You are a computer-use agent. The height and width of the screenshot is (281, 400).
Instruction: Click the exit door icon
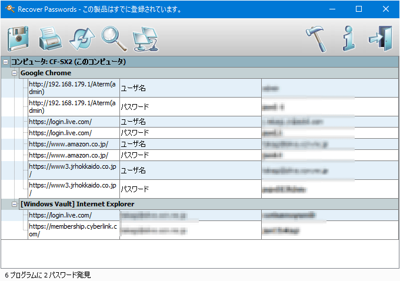point(381,38)
